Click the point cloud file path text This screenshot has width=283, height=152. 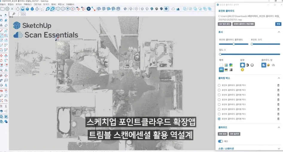(249, 18)
